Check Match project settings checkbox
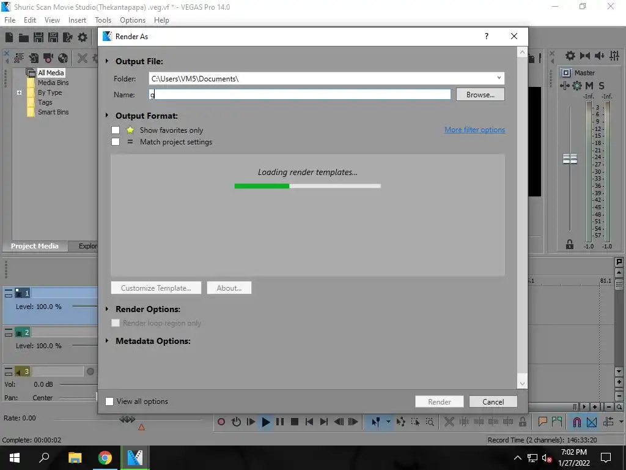This screenshot has width=626, height=470. [116, 141]
